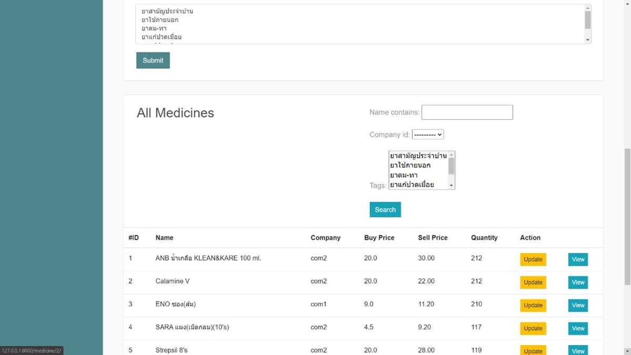Click the page vertical scrollbar thumb
The width and height of the screenshot is (631, 355).
coord(627,217)
